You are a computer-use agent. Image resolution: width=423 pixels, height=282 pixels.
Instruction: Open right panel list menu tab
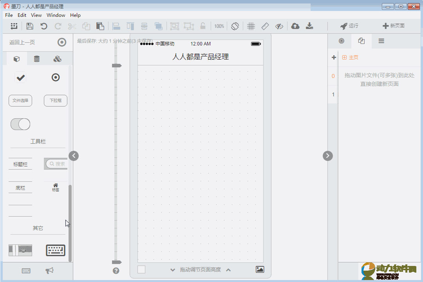point(381,41)
